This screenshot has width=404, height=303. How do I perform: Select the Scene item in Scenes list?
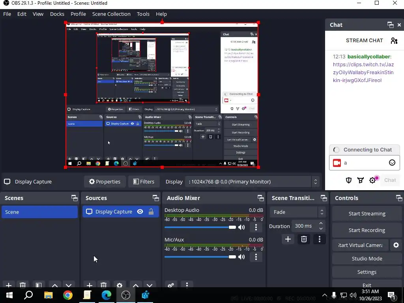coord(39,212)
